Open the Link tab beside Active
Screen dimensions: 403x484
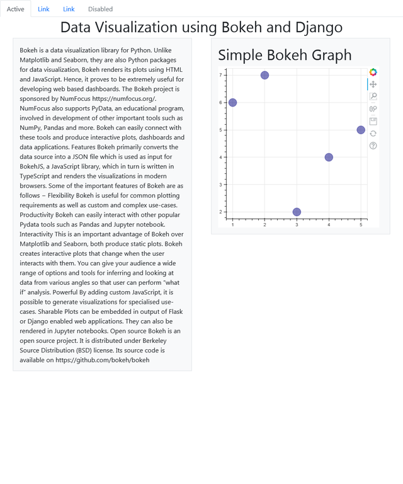(x=43, y=9)
